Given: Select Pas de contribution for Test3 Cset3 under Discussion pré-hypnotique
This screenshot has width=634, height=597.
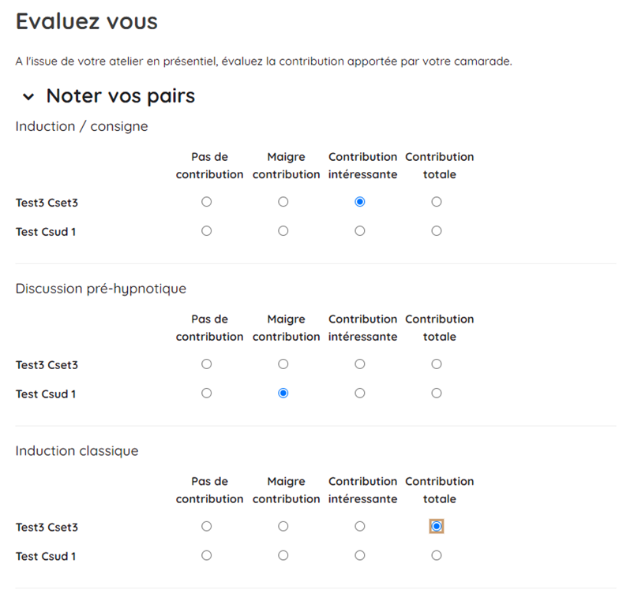Looking at the screenshot, I should (207, 364).
